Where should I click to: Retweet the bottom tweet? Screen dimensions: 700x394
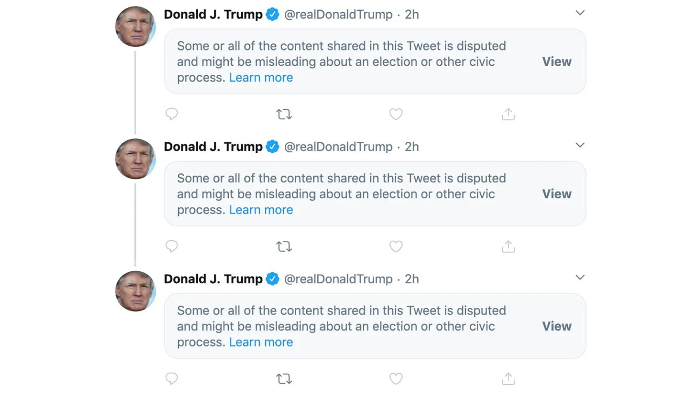click(x=284, y=378)
